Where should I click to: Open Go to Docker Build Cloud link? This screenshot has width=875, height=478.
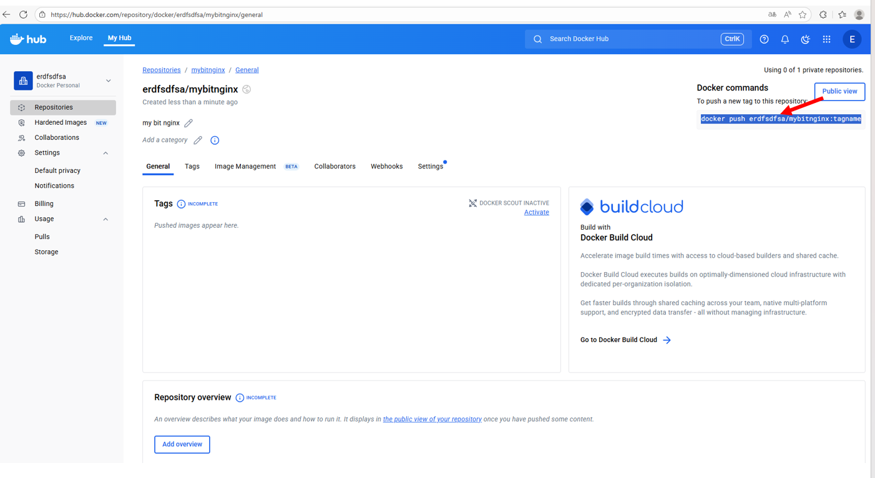626,340
